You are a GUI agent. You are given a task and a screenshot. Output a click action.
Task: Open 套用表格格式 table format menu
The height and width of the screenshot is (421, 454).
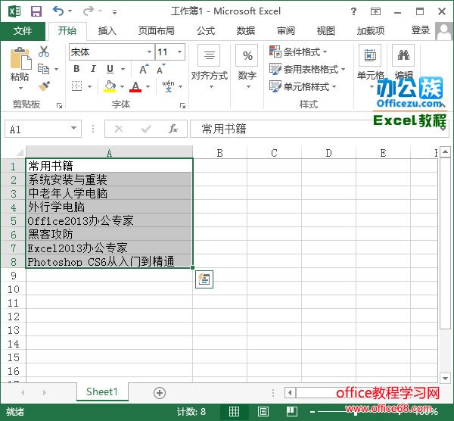click(x=307, y=69)
